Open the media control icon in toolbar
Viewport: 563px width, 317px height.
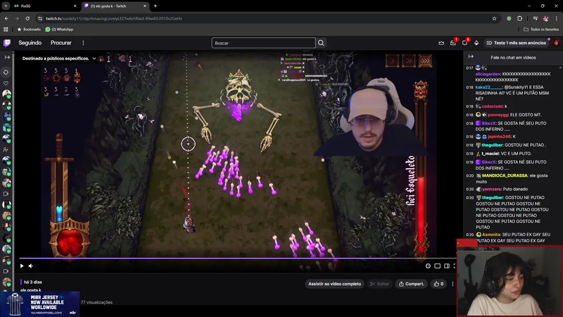point(535,18)
